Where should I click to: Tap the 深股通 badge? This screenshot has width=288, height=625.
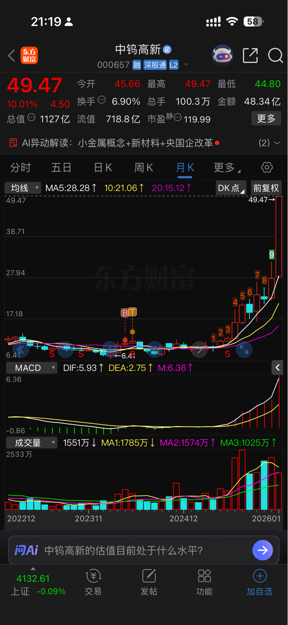pyautogui.click(x=155, y=65)
